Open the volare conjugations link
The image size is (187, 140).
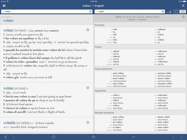pos(8,21)
